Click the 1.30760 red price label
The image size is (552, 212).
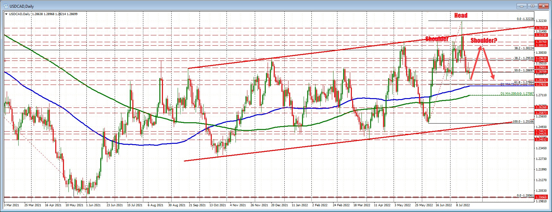pos(541,42)
